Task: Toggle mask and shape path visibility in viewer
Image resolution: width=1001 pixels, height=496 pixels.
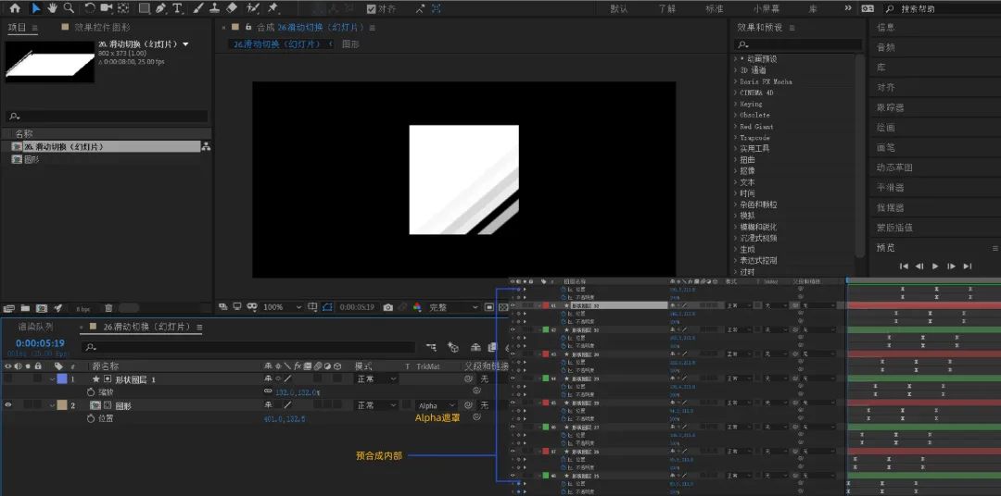Action: point(327,307)
